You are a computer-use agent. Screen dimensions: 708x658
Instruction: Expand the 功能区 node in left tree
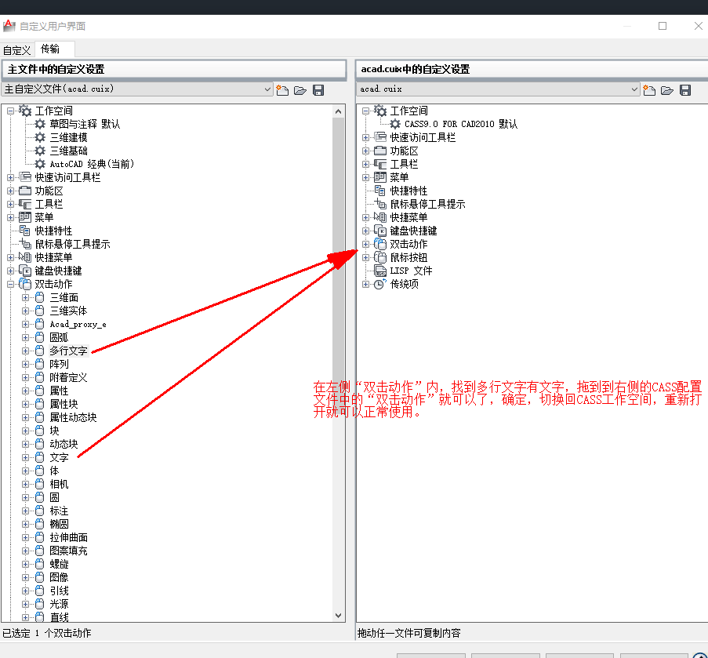[11, 191]
